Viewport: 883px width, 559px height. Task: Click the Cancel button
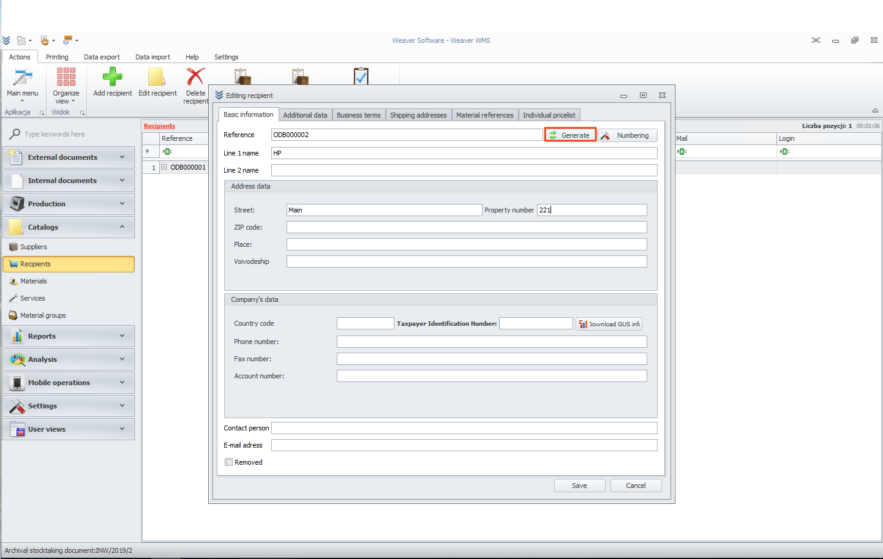click(x=636, y=486)
